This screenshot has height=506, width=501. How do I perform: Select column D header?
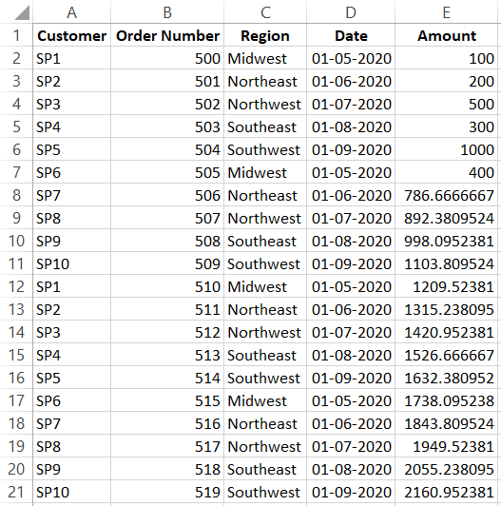click(x=351, y=12)
